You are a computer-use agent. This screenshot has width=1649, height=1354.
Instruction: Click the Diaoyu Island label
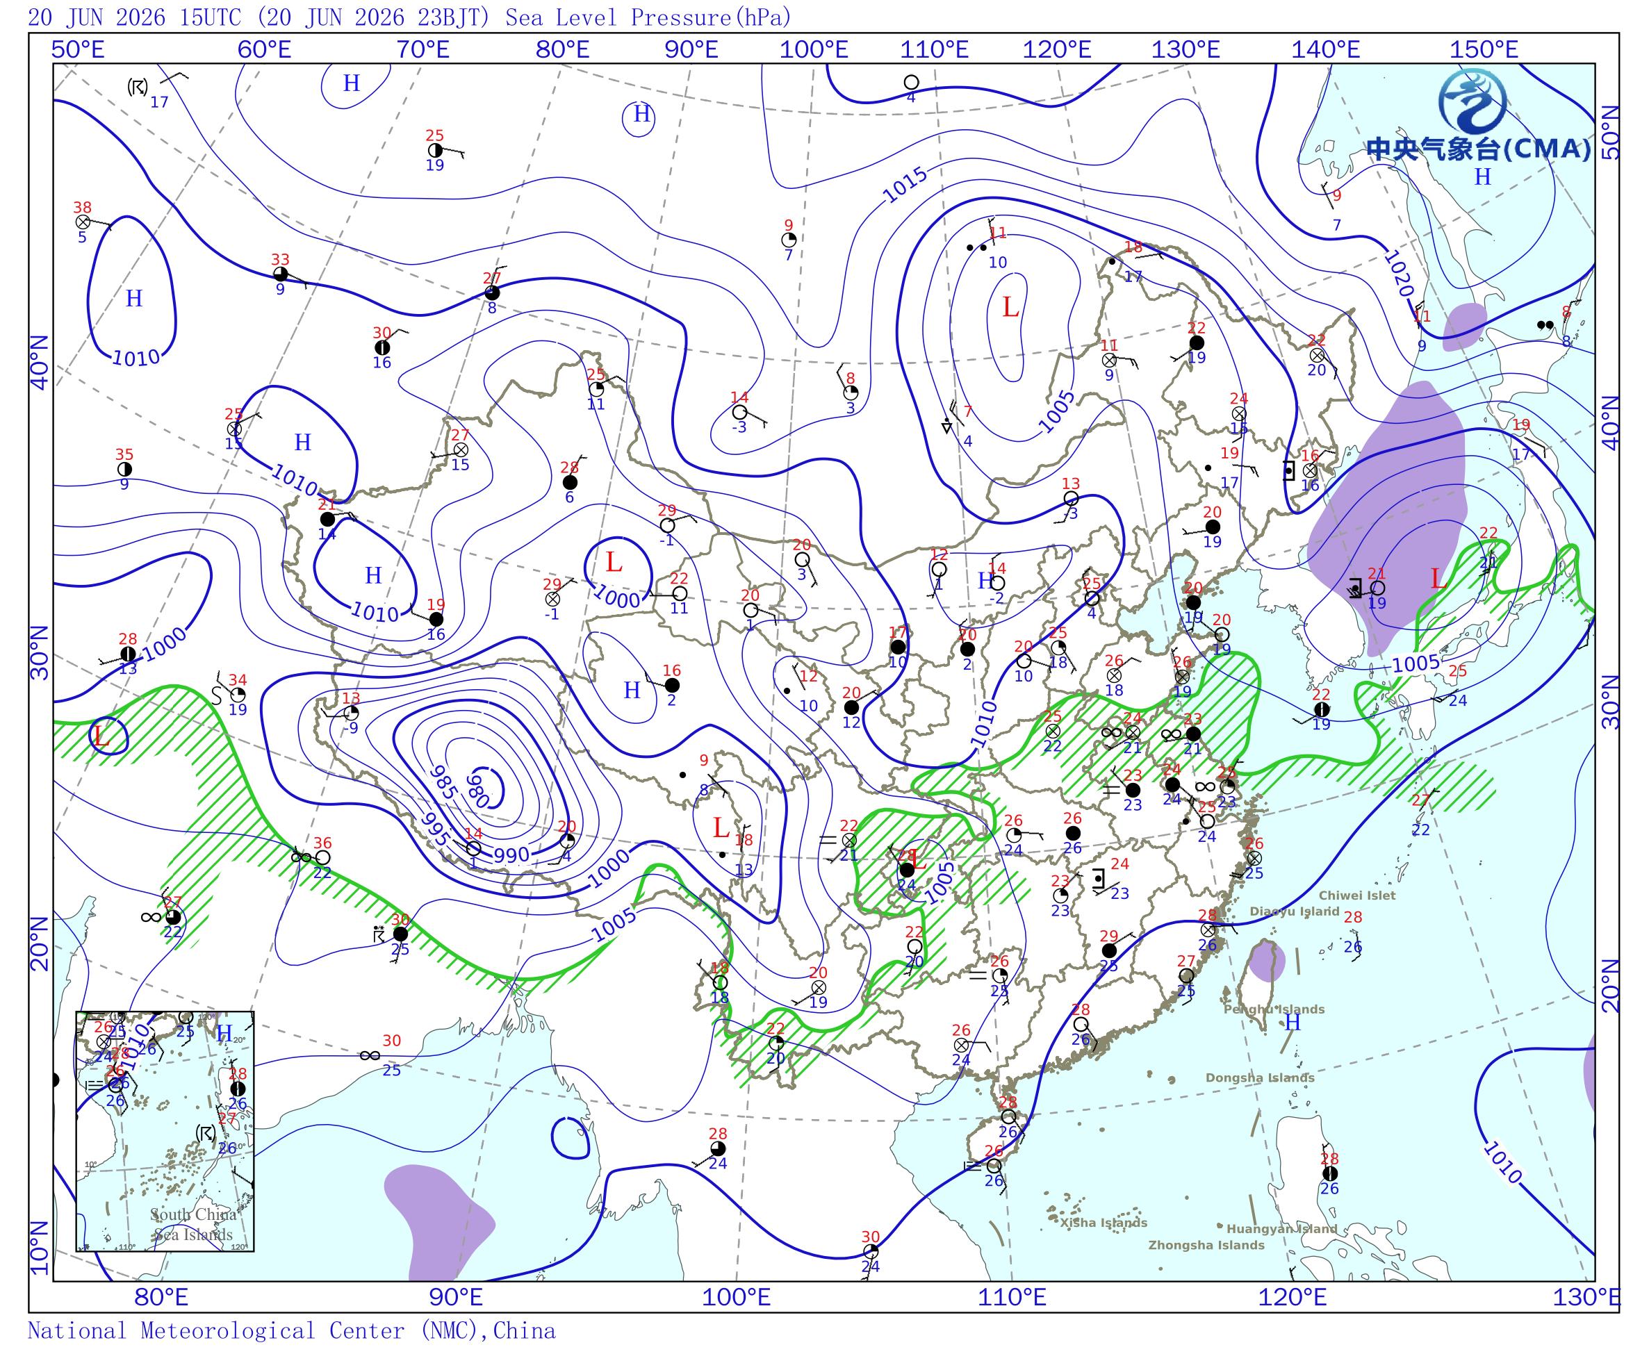point(1294,911)
